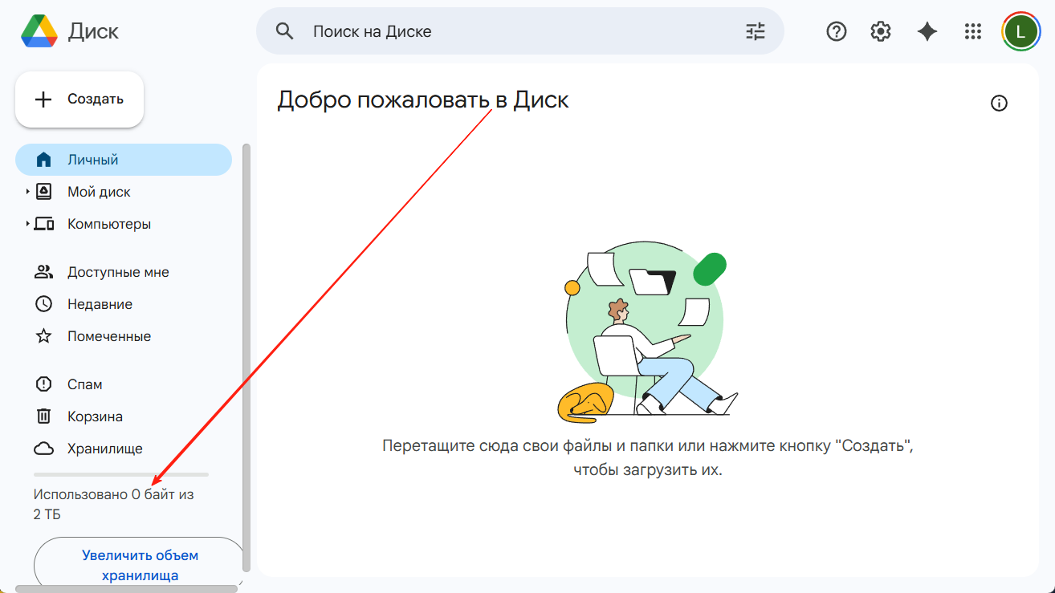Open advanced search filter options
This screenshot has width=1055, height=593.
click(756, 31)
